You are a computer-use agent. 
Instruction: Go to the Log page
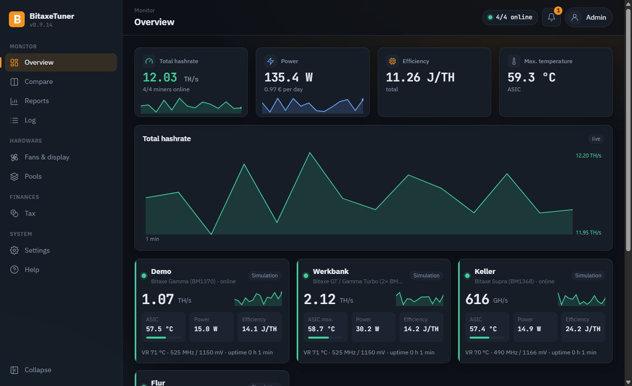(x=61, y=120)
